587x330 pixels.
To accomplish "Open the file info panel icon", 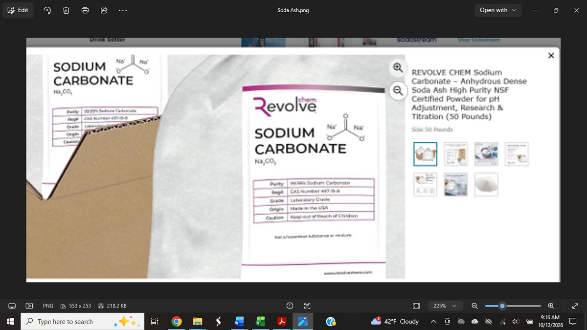I will [x=290, y=306].
